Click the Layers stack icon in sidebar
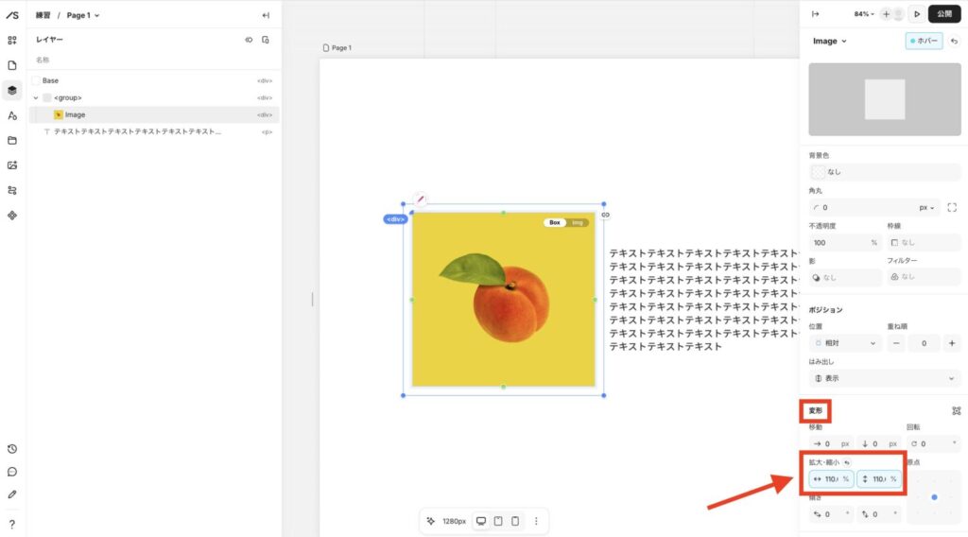Screen dimensions: 968x537 tap(12, 91)
